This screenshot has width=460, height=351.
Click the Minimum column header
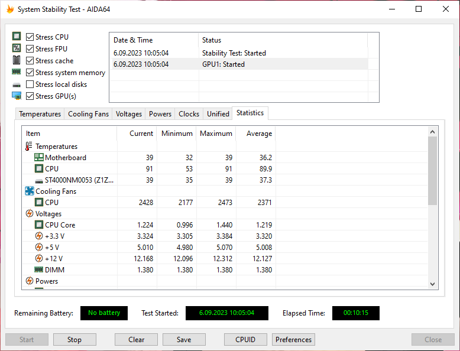176,134
